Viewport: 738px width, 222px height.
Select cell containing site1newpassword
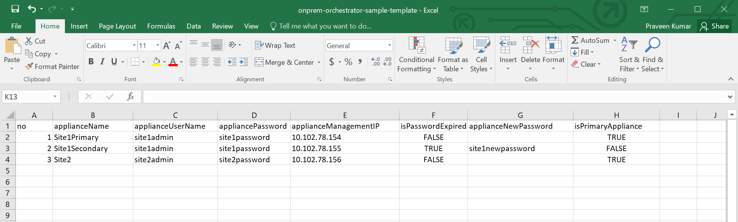520,148
